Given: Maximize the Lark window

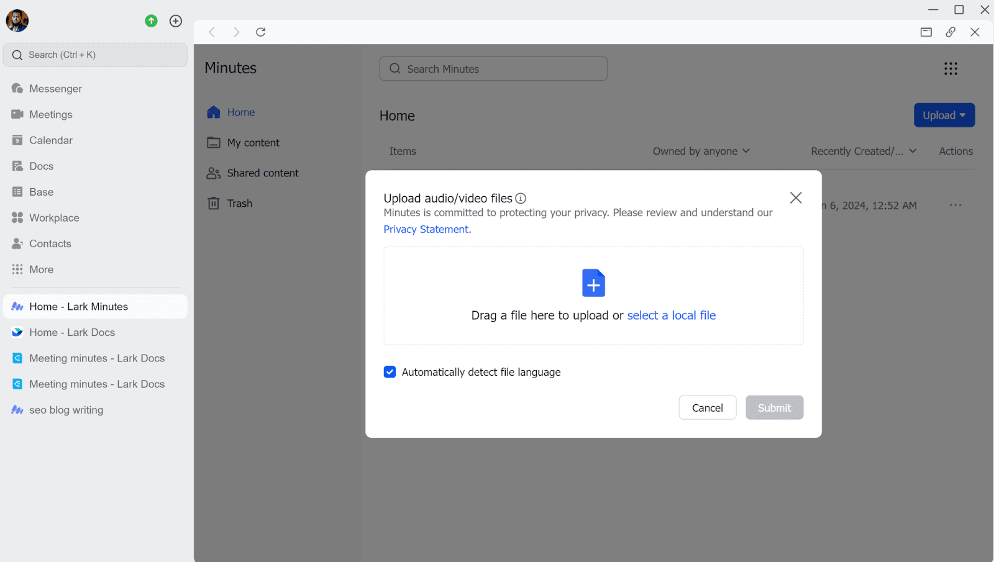Looking at the screenshot, I should pyautogui.click(x=959, y=9).
